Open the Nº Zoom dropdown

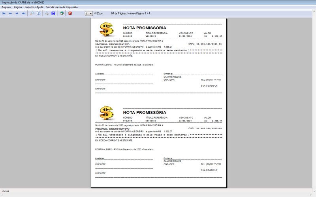tap(88, 13)
